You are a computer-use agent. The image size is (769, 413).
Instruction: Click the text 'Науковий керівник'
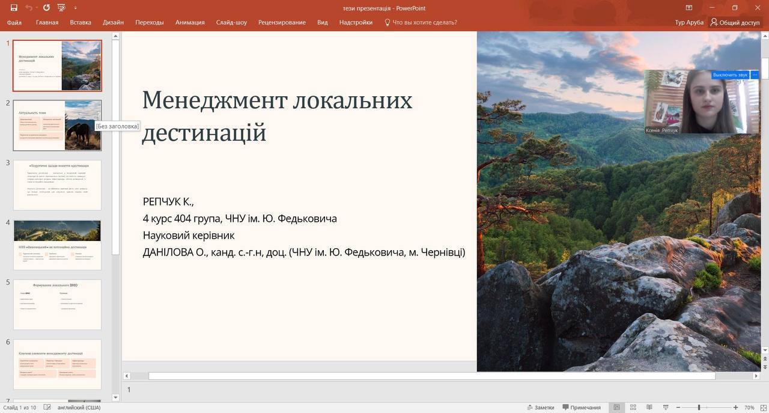coord(189,235)
